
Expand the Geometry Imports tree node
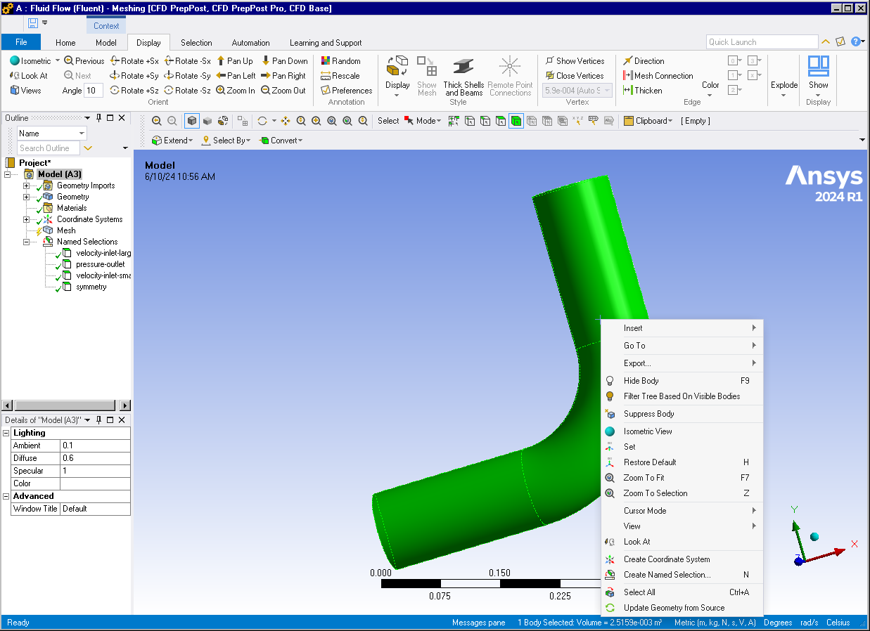point(26,186)
